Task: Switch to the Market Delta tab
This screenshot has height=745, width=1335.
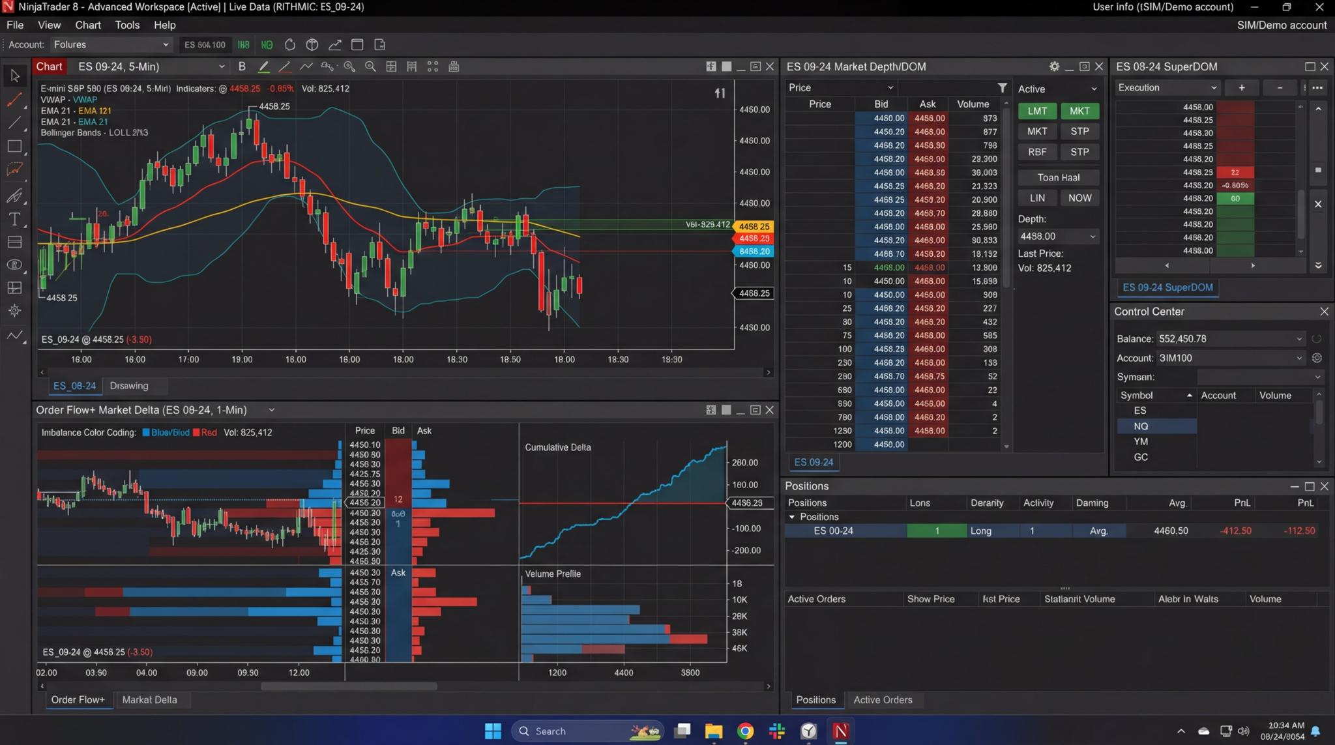Action: pyautogui.click(x=151, y=699)
